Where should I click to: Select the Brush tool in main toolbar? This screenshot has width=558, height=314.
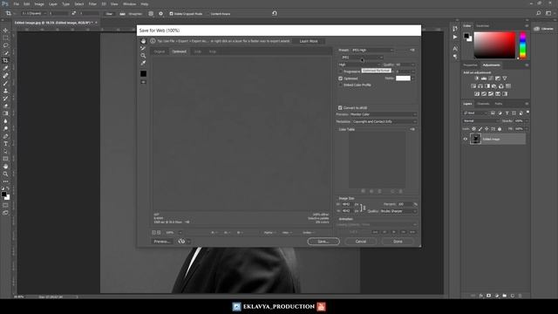(x=5, y=84)
